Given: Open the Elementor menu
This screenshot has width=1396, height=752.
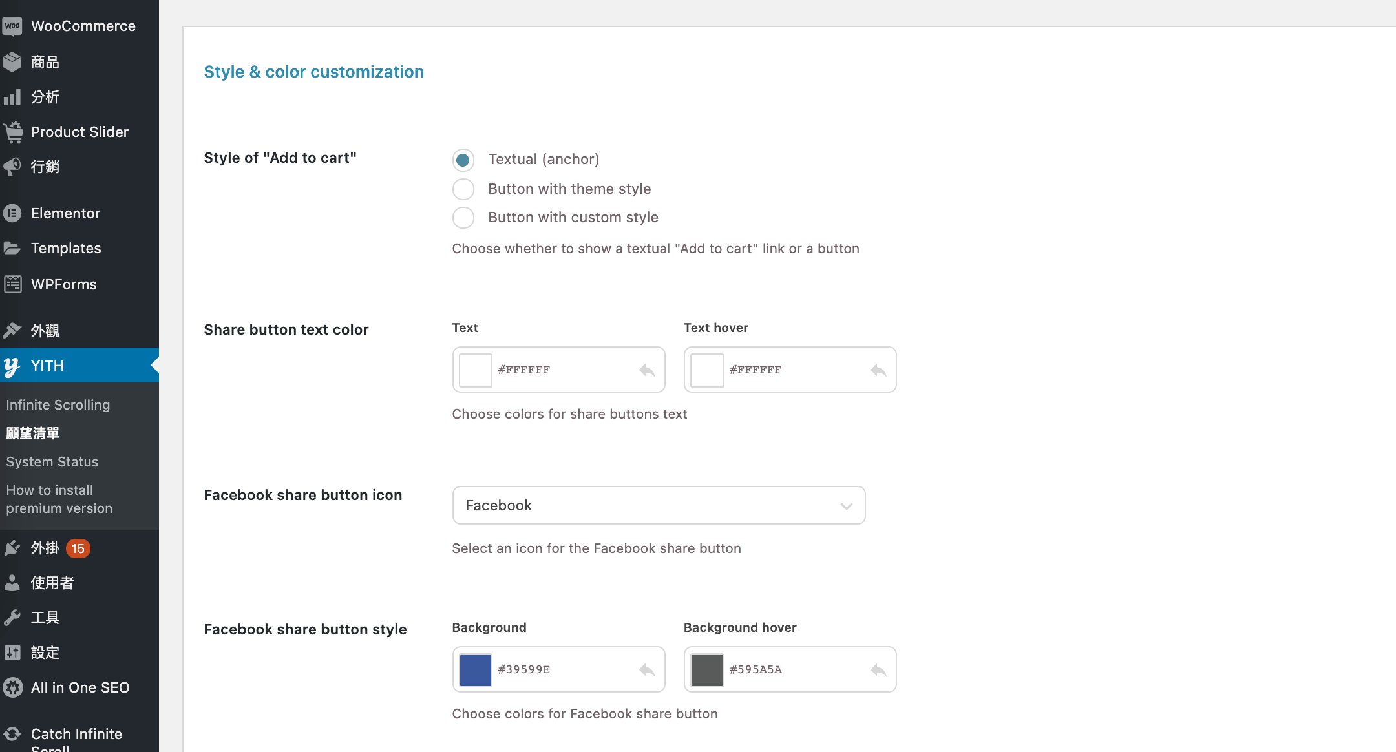Looking at the screenshot, I should 65,213.
